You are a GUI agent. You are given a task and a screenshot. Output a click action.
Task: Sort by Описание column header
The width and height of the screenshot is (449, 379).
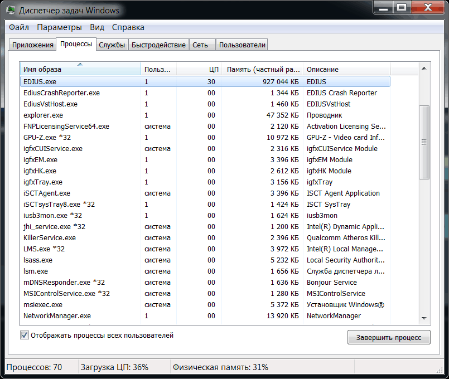(x=346, y=69)
